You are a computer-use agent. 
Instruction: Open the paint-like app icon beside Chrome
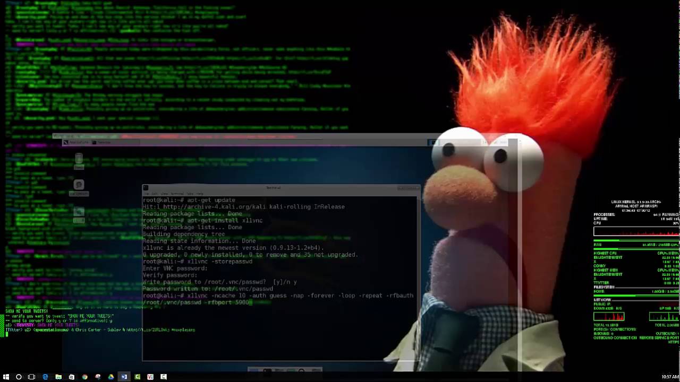point(98,377)
